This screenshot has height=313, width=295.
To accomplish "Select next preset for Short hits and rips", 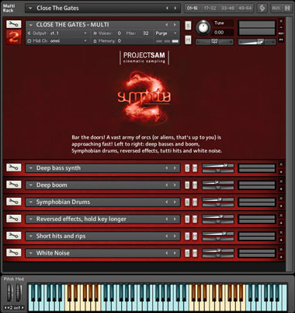I will click(175, 236).
